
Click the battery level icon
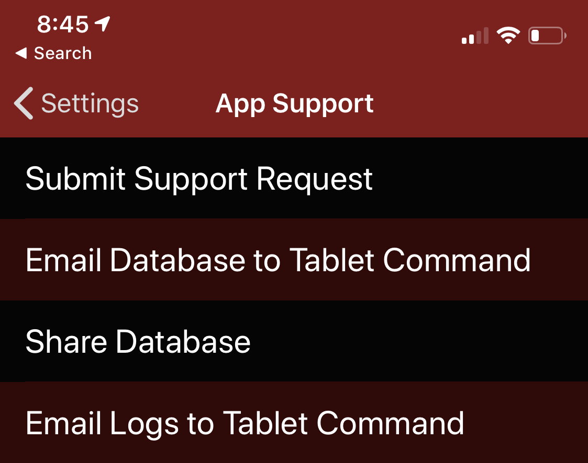point(547,36)
